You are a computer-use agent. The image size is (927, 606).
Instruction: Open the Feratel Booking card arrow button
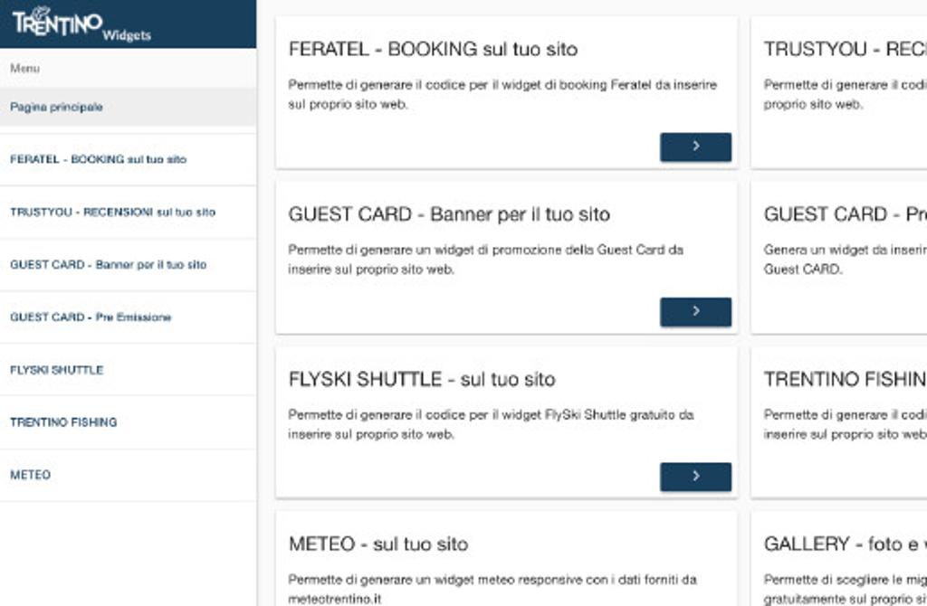coord(695,147)
